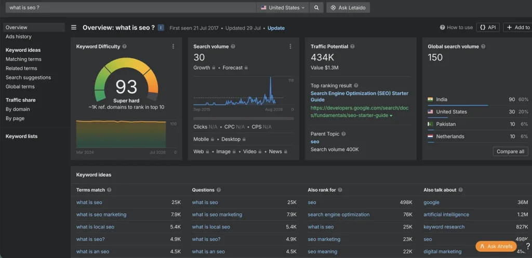Open Search volume help icon
Image resolution: width=532 pixels, height=258 pixels.
click(233, 46)
